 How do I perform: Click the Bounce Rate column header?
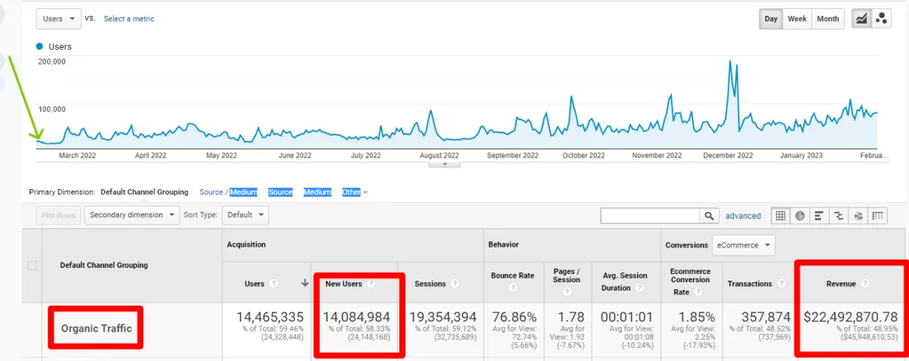click(x=513, y=275)
